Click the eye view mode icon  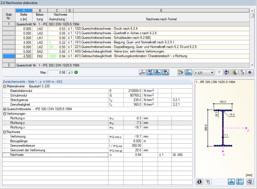point(250,72)
